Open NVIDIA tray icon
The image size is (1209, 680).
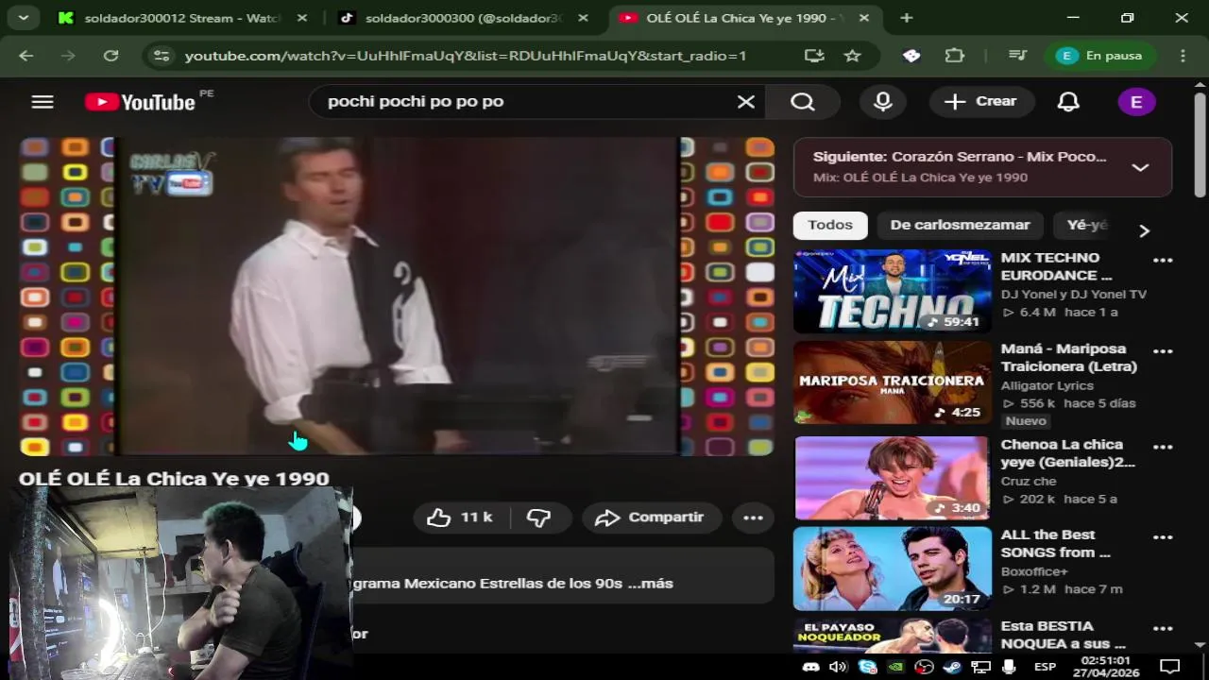pyautogui.click(x=895, y=667)
